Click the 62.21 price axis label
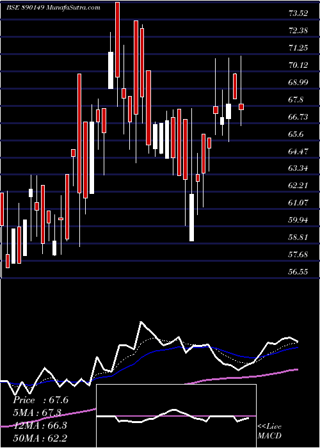This screenshot has width=320, height=448. pyautogui.click(x=298, y=186)
